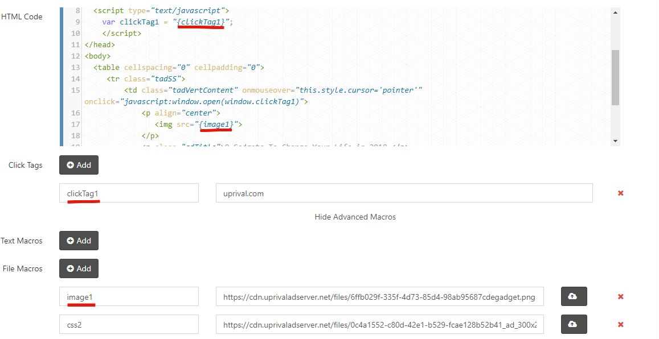Upload a file for image1 macro
Image resolution: width=659 pixels, height=339 pixels.
pos(574,297)
